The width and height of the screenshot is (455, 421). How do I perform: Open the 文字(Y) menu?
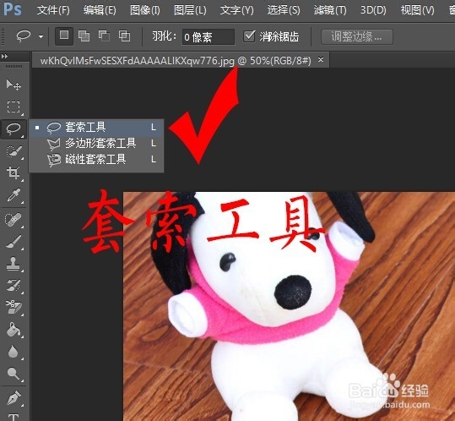tap(236, 10)
